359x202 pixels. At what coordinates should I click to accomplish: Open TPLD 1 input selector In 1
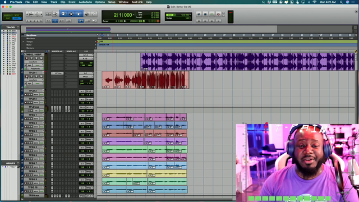click(86, 73)
